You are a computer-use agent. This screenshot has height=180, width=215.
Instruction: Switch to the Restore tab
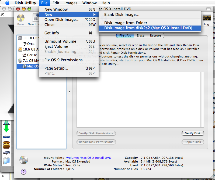(155, 35)
